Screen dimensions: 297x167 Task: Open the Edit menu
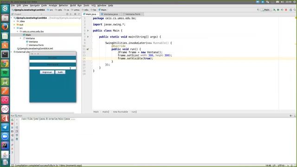click(19, 6)
